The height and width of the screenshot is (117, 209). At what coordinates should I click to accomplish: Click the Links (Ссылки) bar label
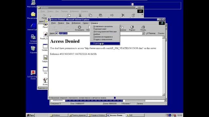pyautogui.click(x=161, y=33)
